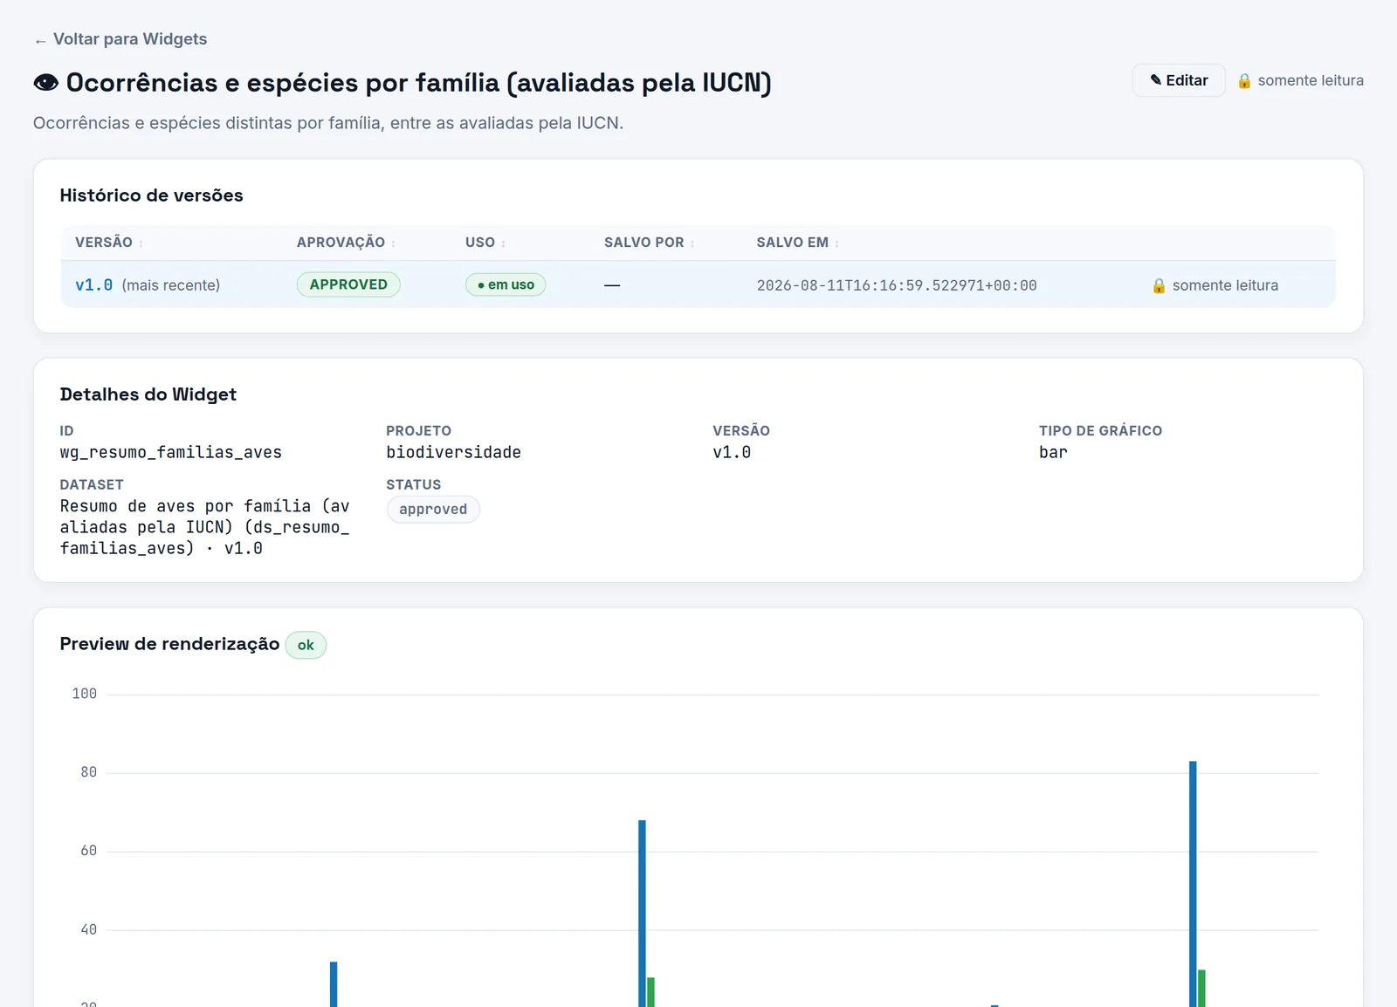1397x1007 pixels.
Task: Click the em uso status badge
Action: (x=506, y=284)
